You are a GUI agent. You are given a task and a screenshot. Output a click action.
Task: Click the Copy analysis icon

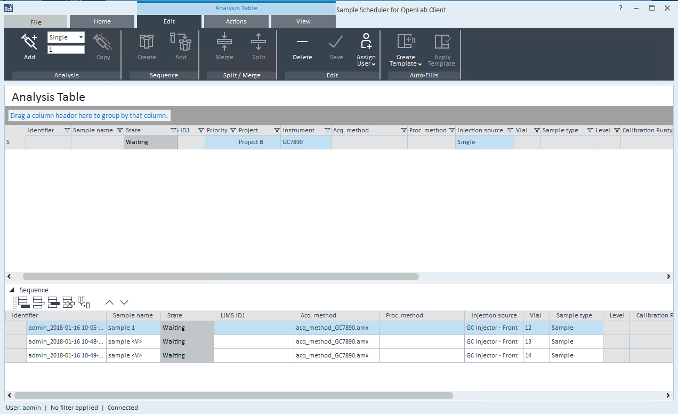pyautogui.click(x=103, y=45)
